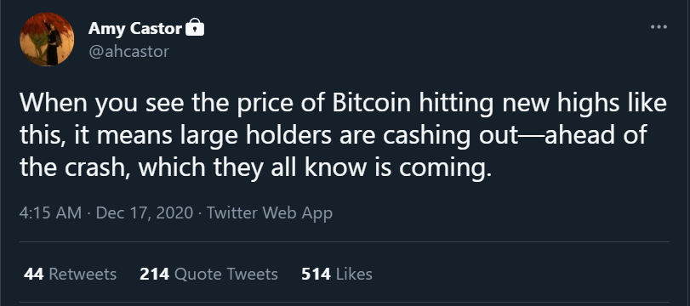Click "which they all know is coming"

tap(315, 169)
